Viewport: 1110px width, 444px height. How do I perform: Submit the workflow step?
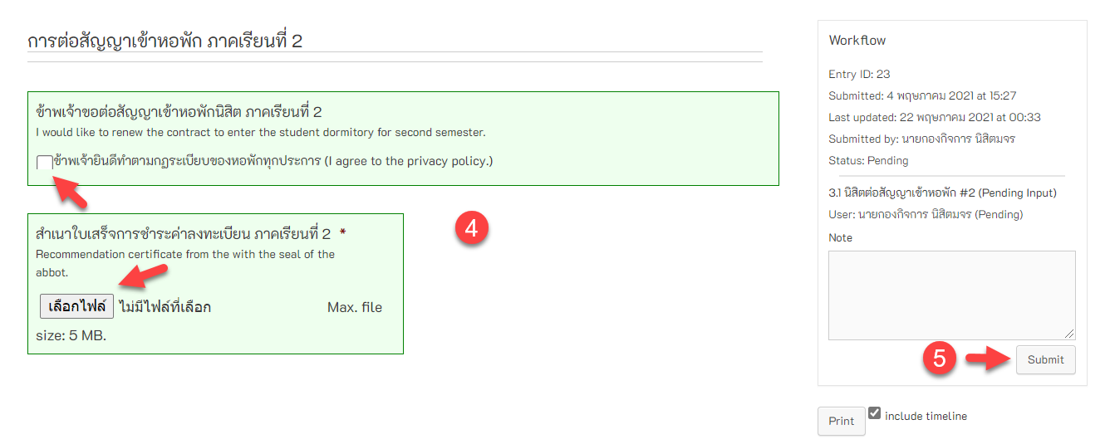click(x=1045, y=359)
